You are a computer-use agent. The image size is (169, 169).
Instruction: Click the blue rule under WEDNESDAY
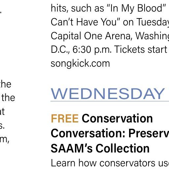[110, 101]
